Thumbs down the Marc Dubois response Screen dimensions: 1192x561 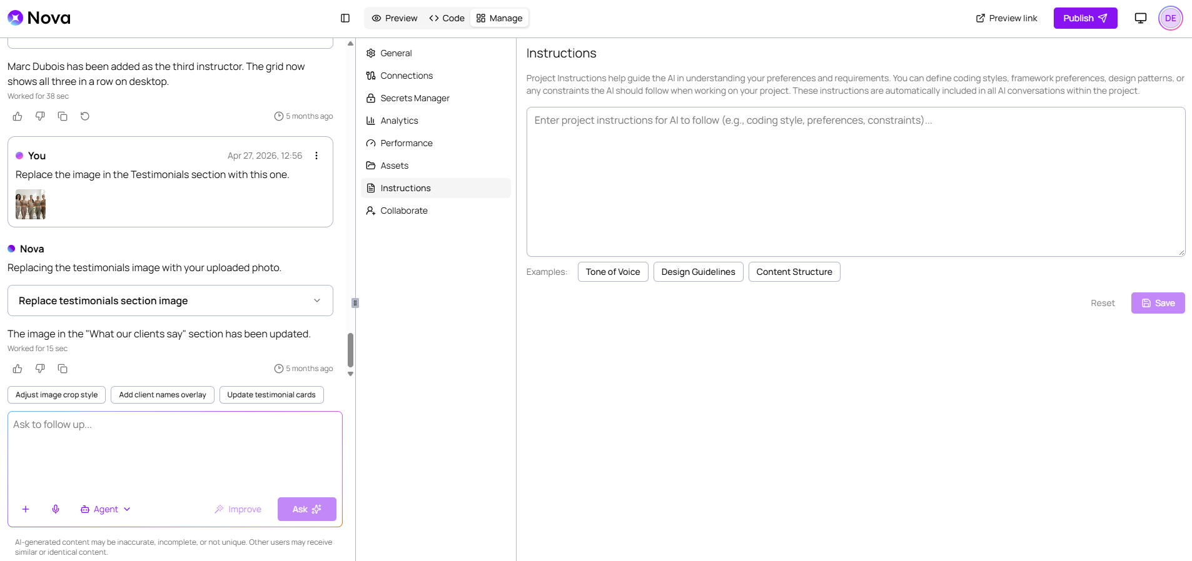coord(40,116)
